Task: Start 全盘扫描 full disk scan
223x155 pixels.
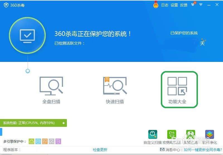Action: coord(51,90)
